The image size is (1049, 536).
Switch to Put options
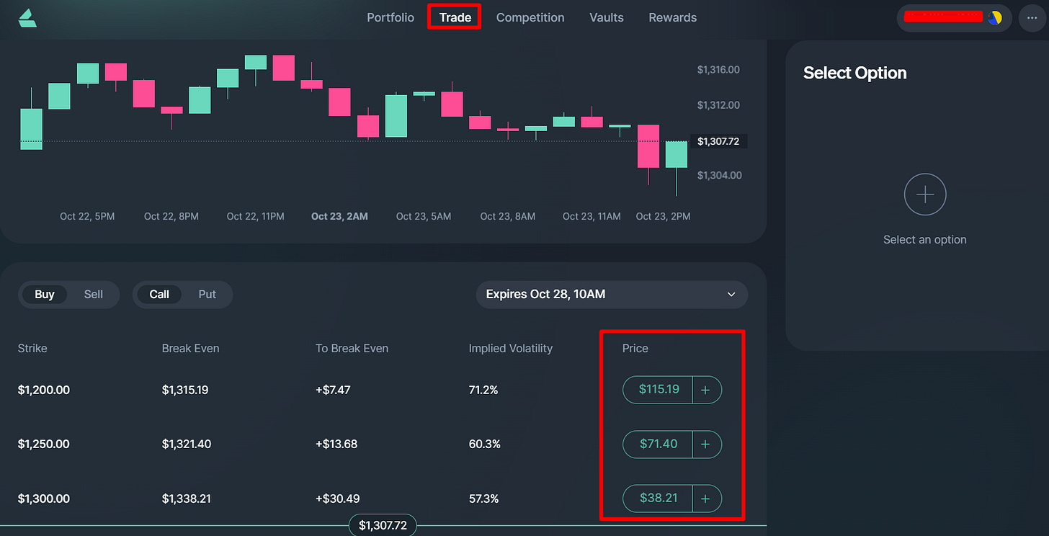[207, 294]
